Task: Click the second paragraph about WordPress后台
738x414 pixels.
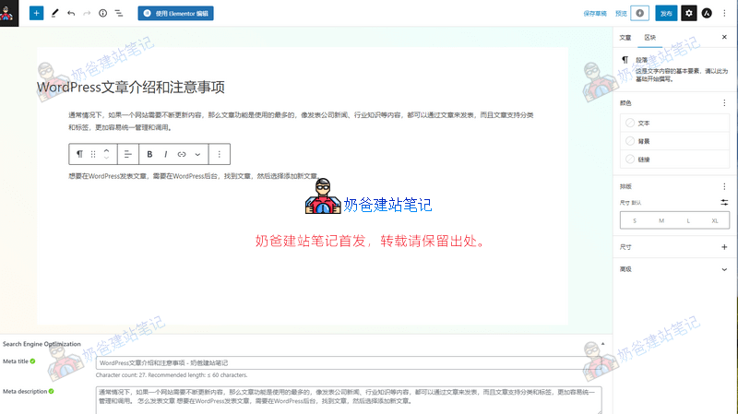Action: pyautogui.click(x=194, y=176)
